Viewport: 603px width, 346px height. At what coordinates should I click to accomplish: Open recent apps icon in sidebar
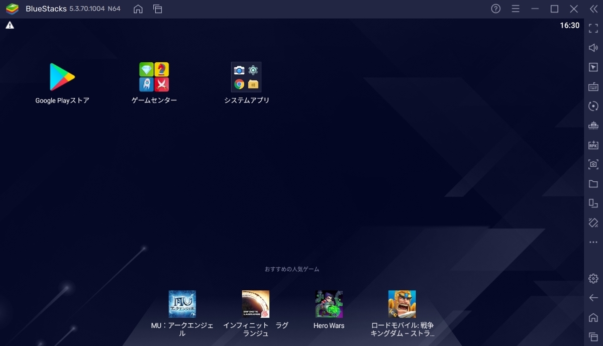tap(593, 336)
